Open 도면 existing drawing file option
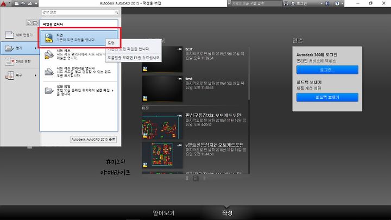This screenshot has height=220, width=391. point(79,37)
